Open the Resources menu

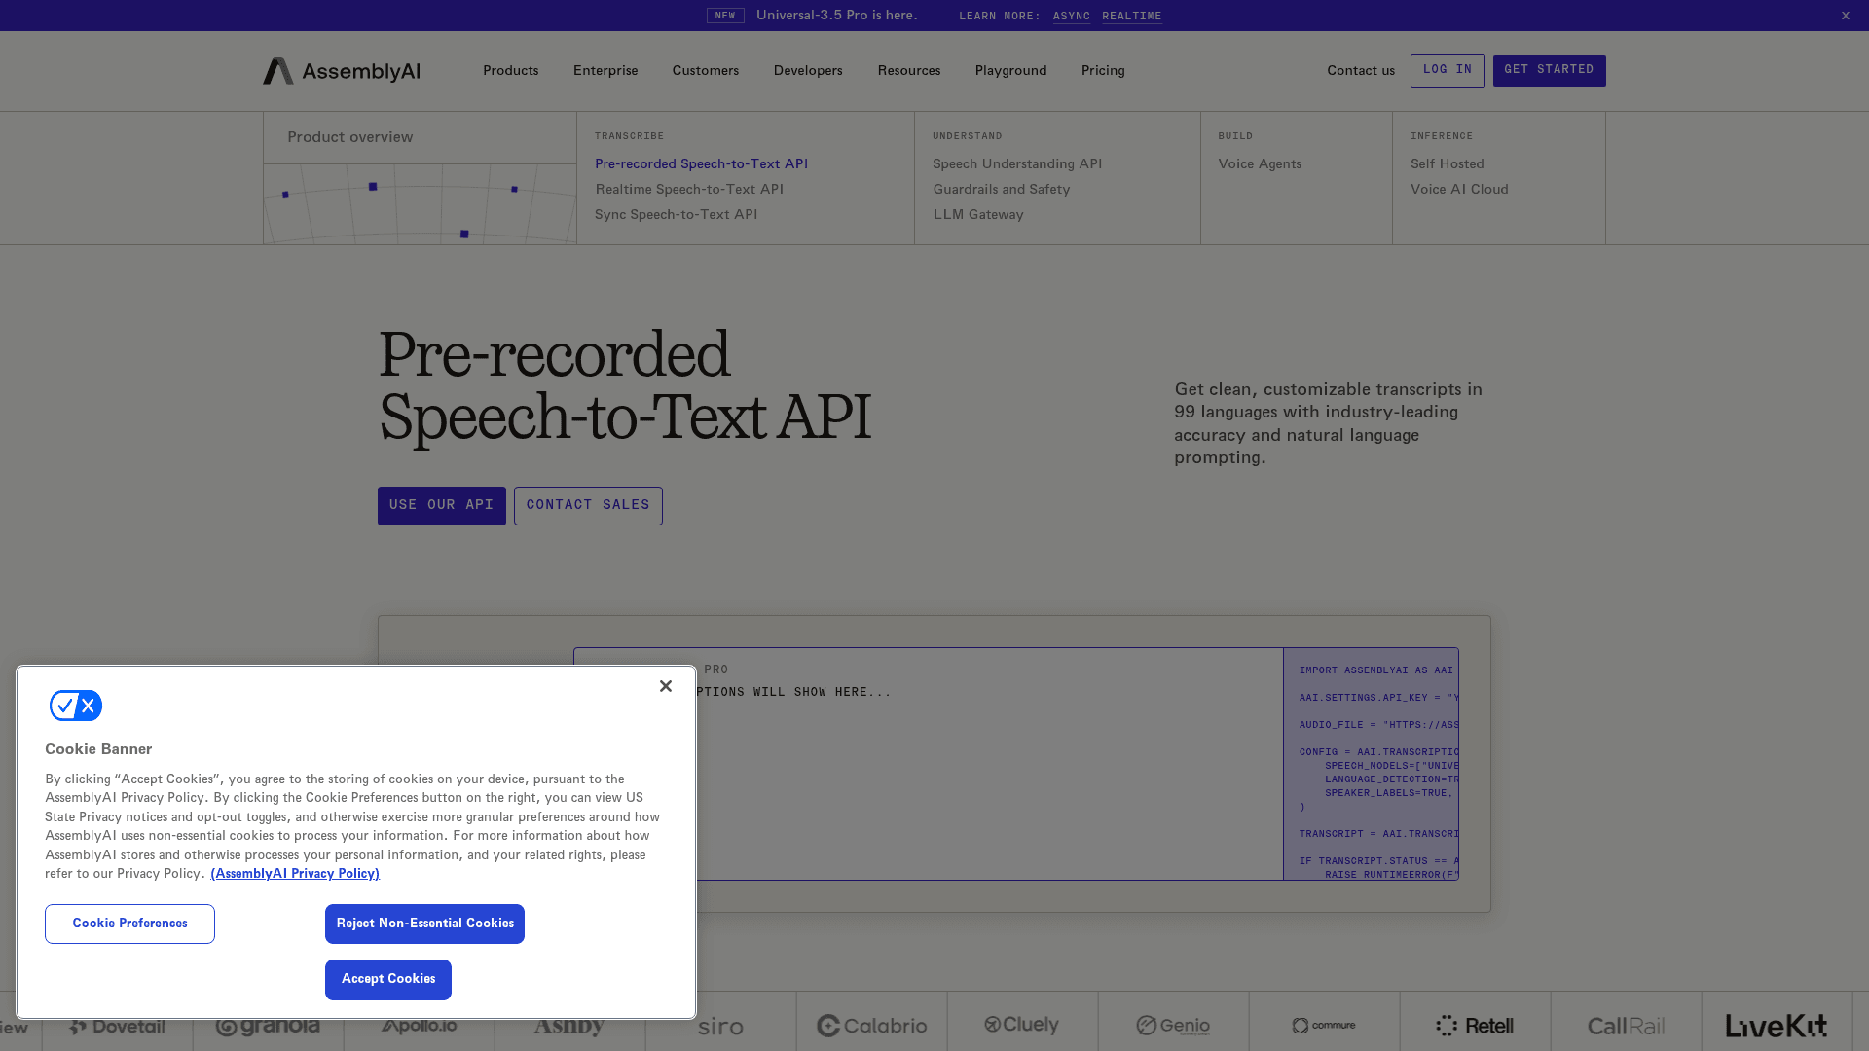pos(909,71)
